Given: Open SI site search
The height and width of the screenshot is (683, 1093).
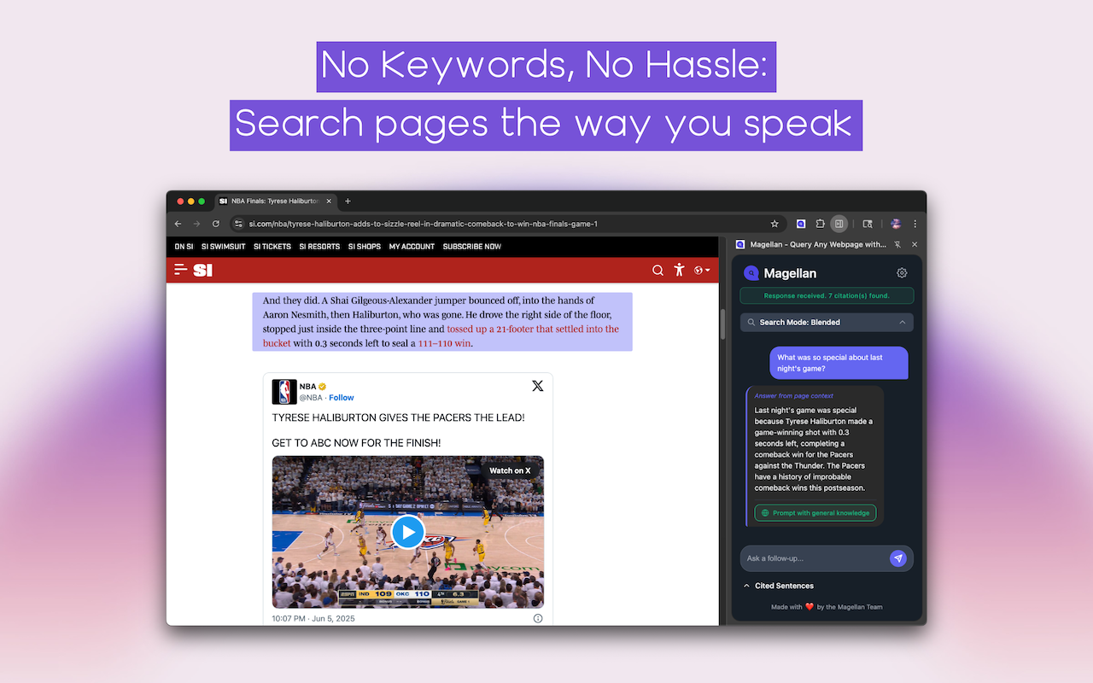Looking at the screenshot, I should click(x=658, y=270).
